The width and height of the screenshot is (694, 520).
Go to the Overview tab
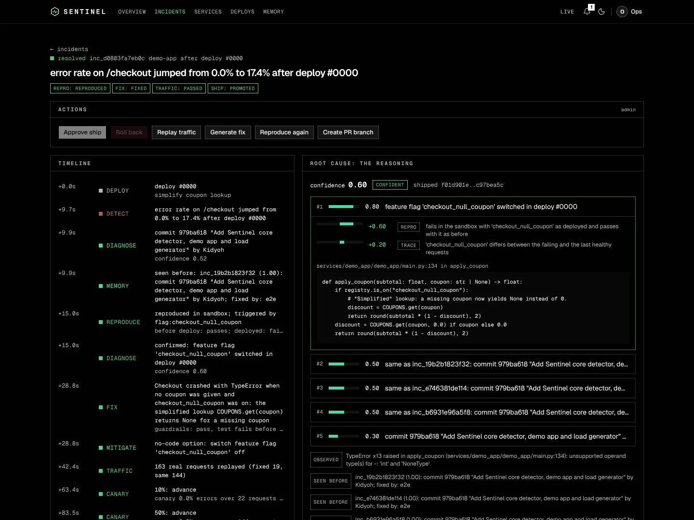(x=132, y=12)
